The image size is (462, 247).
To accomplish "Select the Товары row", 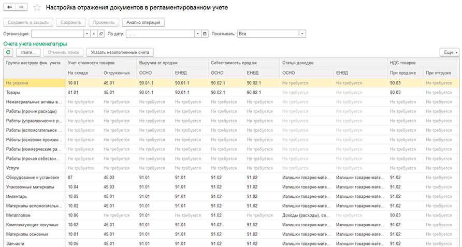I will point(232,93).
